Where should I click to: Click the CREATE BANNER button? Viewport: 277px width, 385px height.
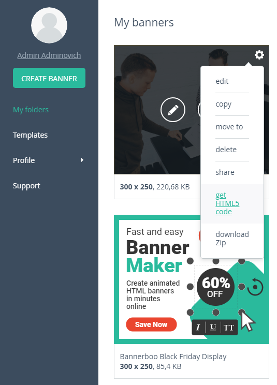click(49, 78)
